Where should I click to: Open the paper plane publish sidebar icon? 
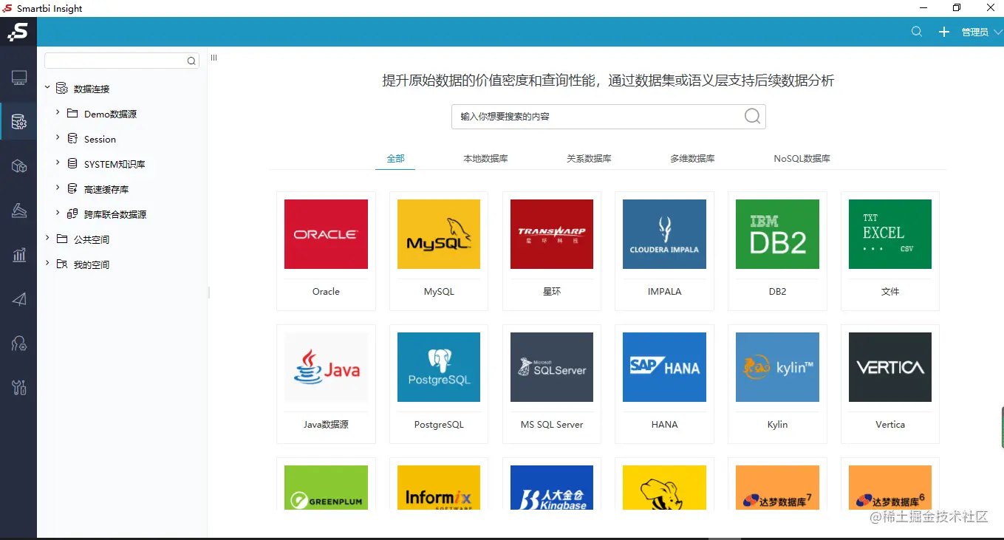click(19, 299)
